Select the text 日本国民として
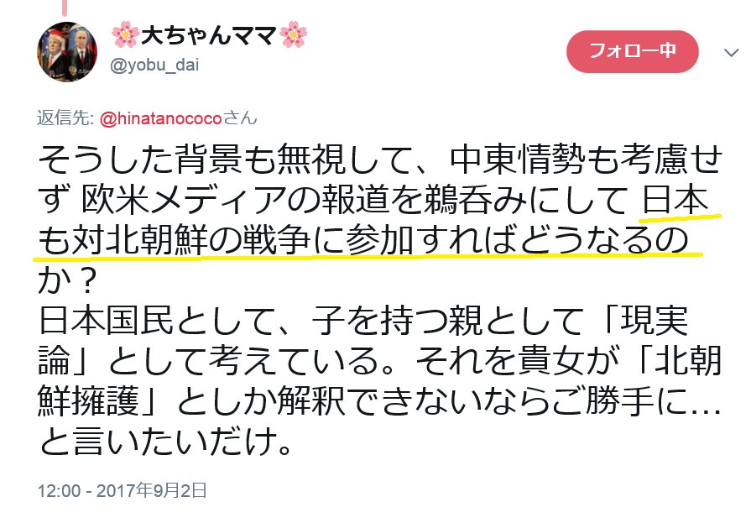 pyautogui.click(x=156, y=320)
